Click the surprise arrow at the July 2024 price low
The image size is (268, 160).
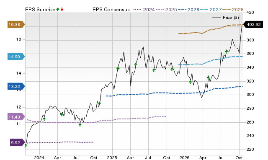pyautogui.click(x=80, y=125)
